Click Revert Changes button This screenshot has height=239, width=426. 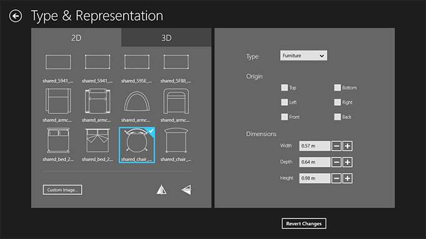304,223
